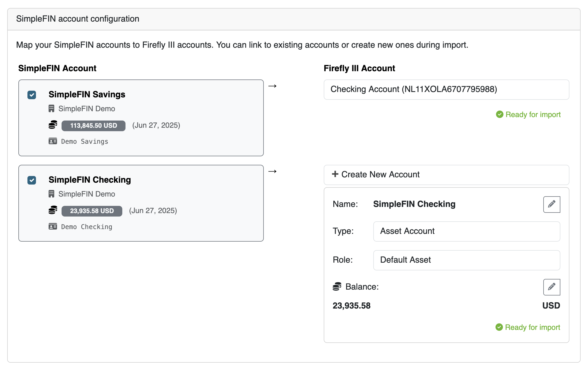
Task: Click ID card icon beside Demo Checking
Action: (53, 226)
